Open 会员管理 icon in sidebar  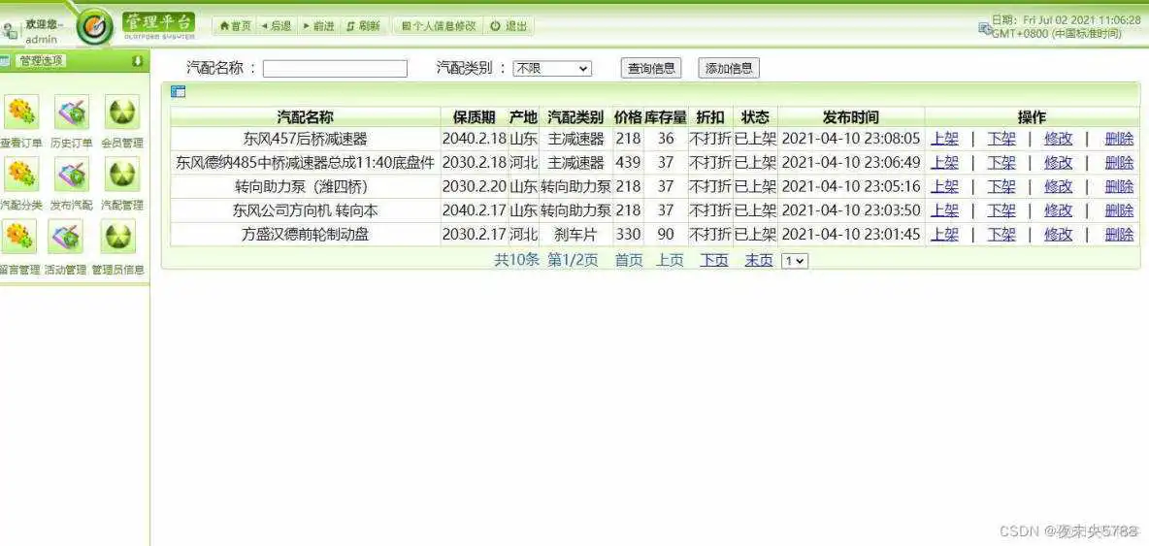pos(121,112)
